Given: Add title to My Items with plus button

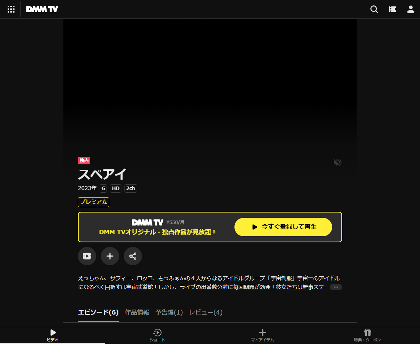Looking at the screenshot, I should [110, 256].
